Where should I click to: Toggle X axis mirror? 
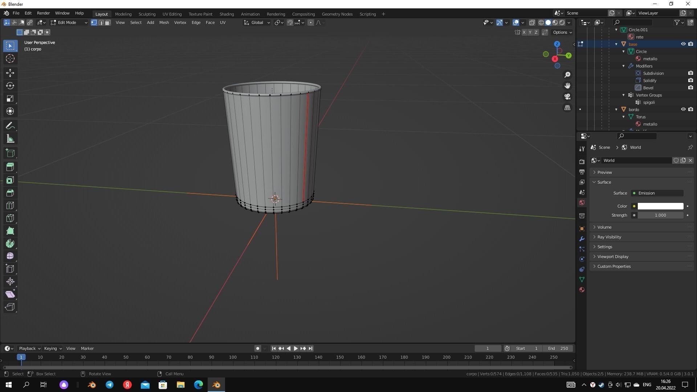point(524,32)
